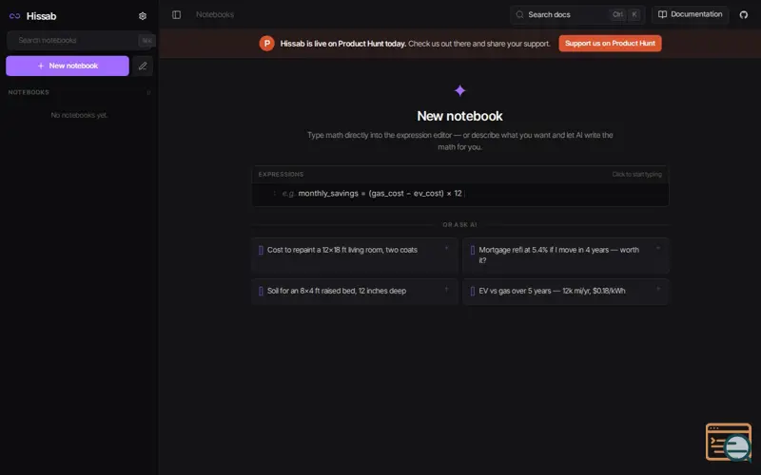Viewport: 761px width, 475px height.
Task: Click the 'EXPRESSIONS' panel label
Action: coord(281,175)
